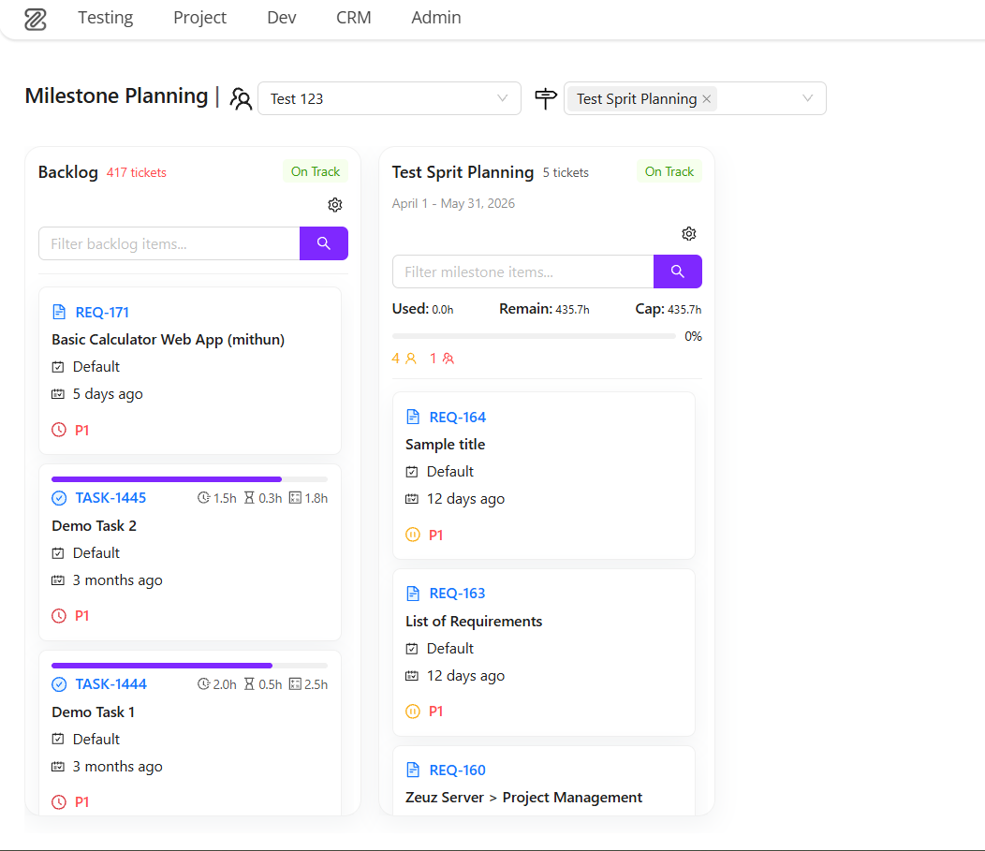Open the Project menu
Image resolution: width=985 pixels, height=851 pixels.
tap(199, 18)
